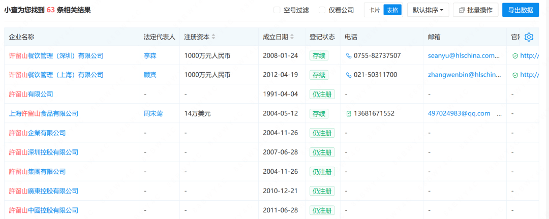The width and height of the screenshot is (549, 219).
Task: Click verified shield icon in second row website
Action: [x=515, y=75]
